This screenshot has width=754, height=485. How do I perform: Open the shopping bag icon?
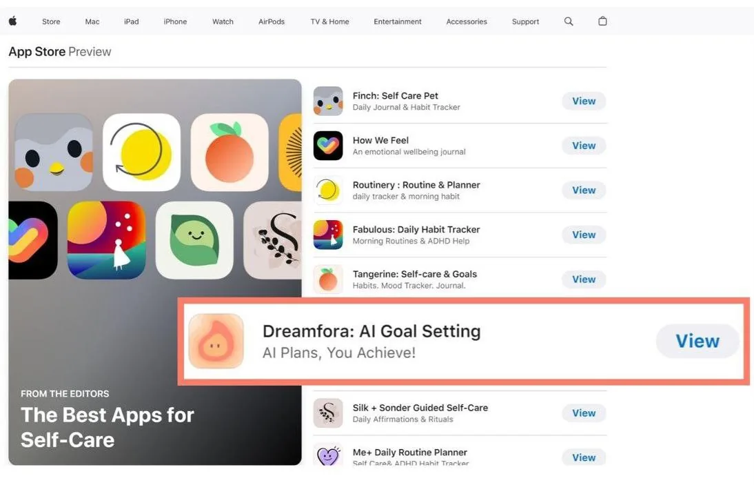click(x=602, y=21)
